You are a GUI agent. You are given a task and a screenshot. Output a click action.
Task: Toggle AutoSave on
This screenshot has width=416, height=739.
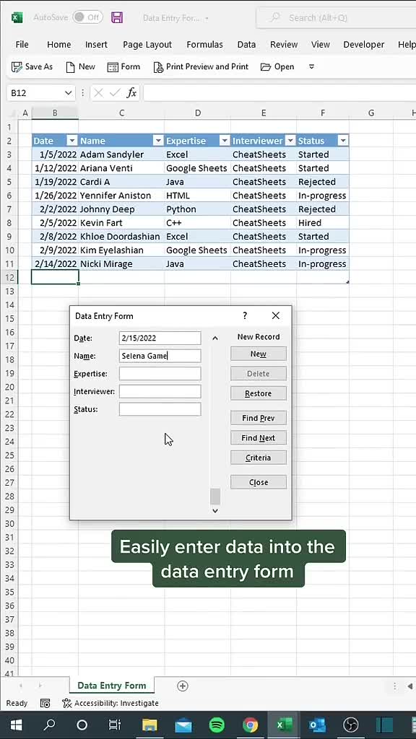87,17
